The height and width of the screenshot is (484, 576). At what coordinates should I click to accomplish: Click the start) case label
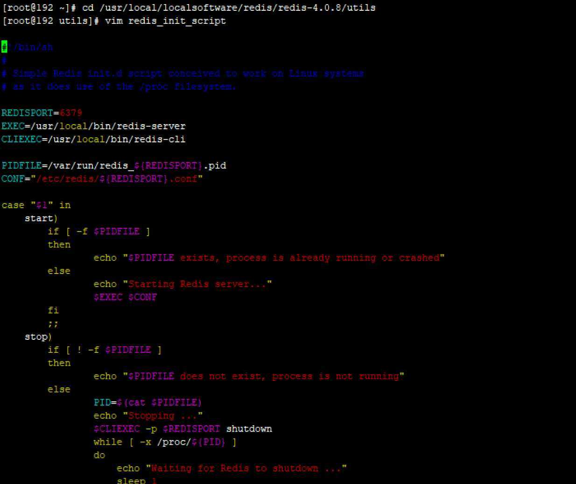point(41,218)
